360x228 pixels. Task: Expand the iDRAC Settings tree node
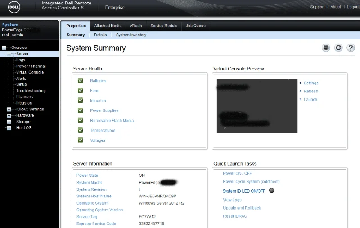point(9,109)
